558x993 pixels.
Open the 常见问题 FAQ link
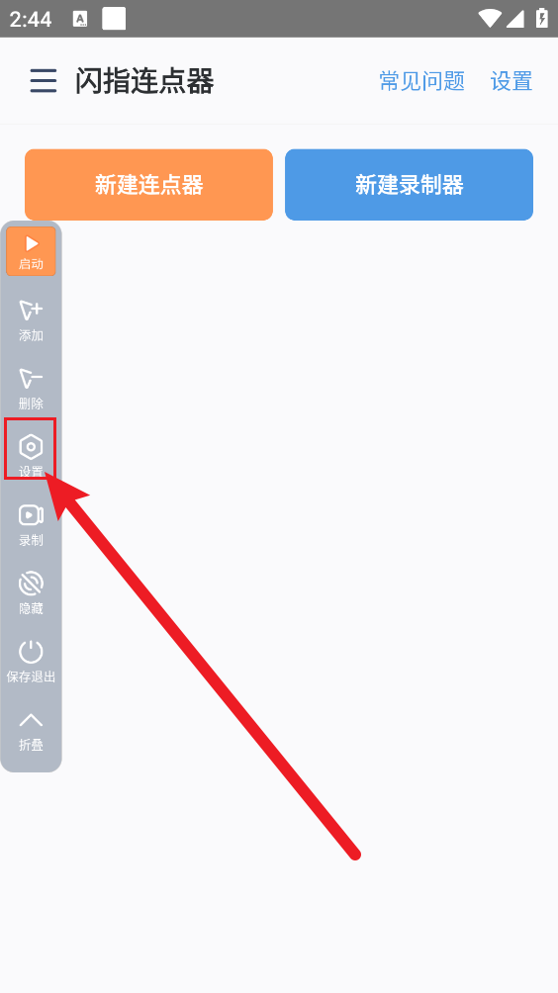[x=421, y=81]
